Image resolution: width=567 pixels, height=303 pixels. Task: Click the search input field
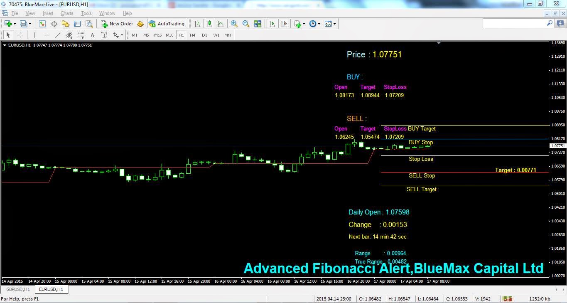coord(515,24)
